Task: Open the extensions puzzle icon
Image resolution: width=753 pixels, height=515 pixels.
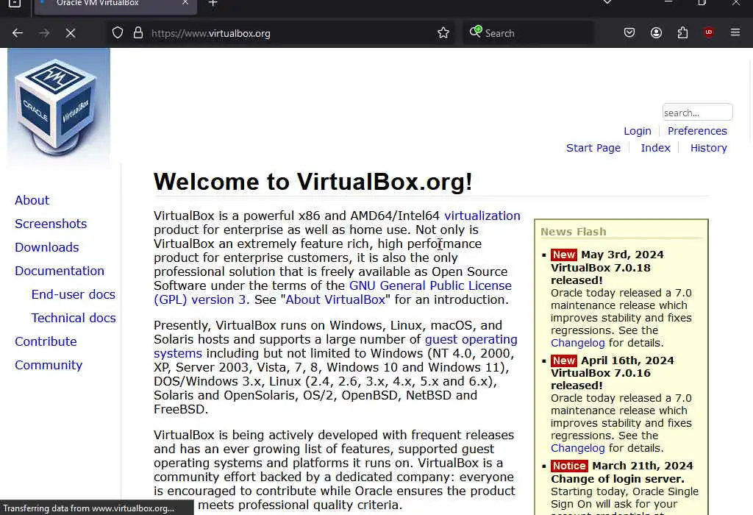Action: (682, 32)
